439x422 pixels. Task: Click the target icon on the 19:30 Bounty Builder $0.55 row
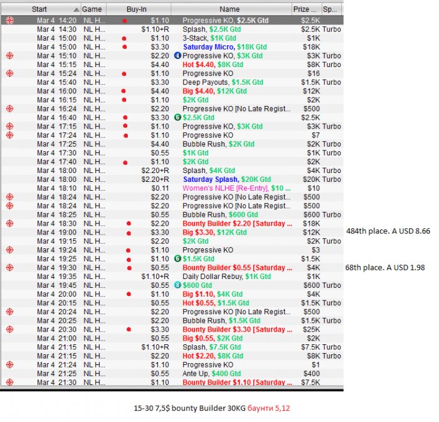[10, 268]
